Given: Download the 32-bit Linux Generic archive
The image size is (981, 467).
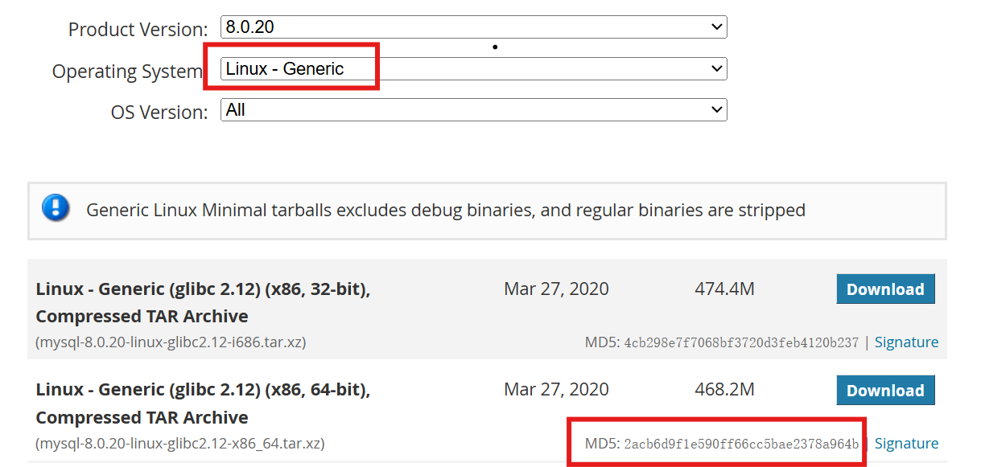Looking at the screenshot, I should coord(885,289).
